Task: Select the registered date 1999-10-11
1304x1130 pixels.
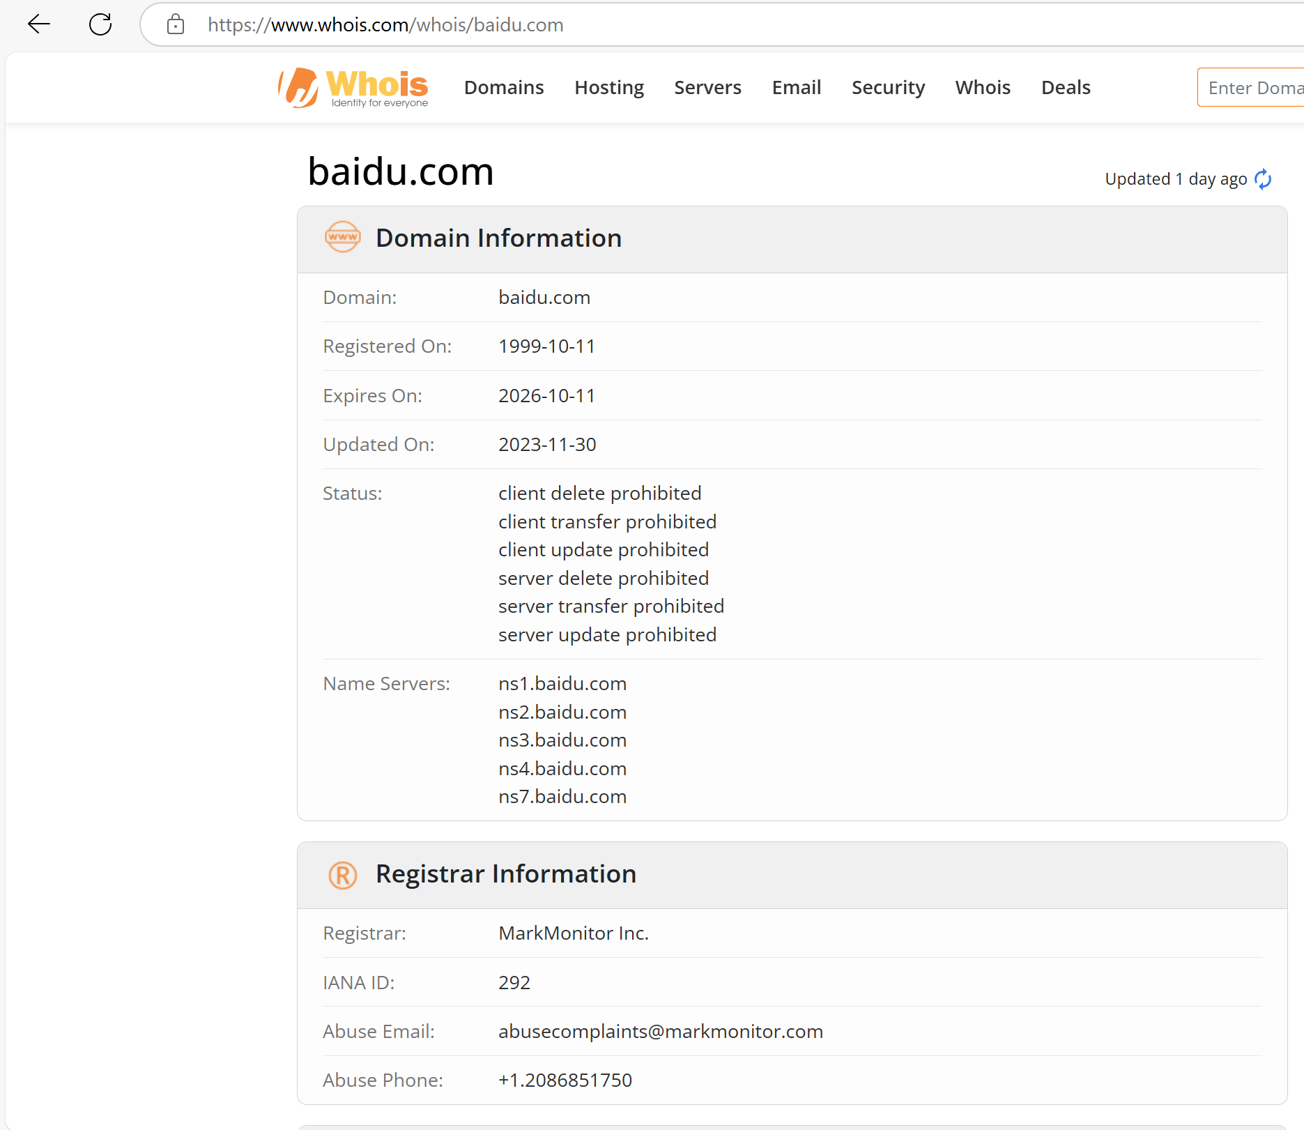Action: pyautogui.click(x=547, y=346)
